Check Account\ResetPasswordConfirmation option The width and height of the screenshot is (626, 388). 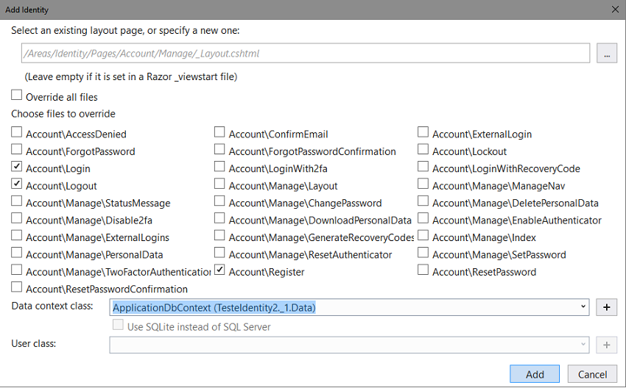click(x=17, y=288)
